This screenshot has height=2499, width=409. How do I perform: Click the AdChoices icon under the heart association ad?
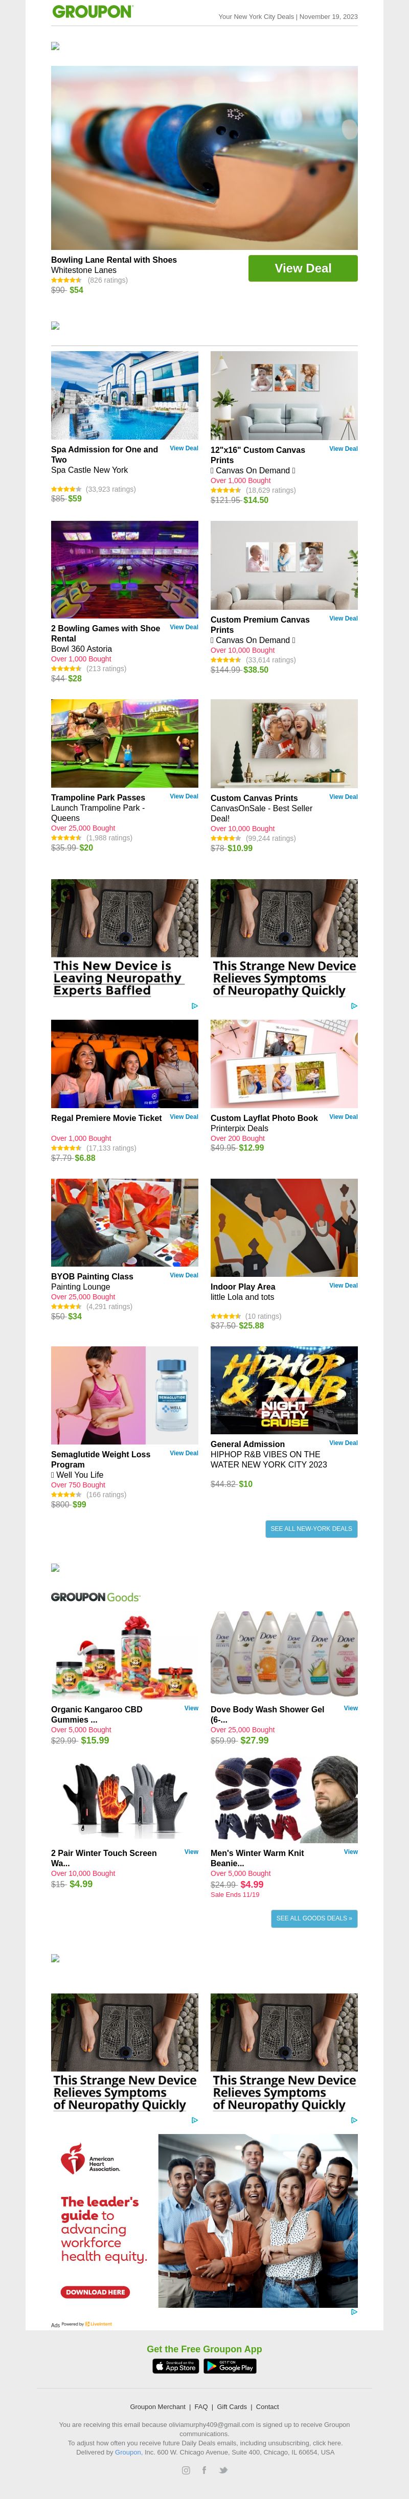click(354, 2312)
